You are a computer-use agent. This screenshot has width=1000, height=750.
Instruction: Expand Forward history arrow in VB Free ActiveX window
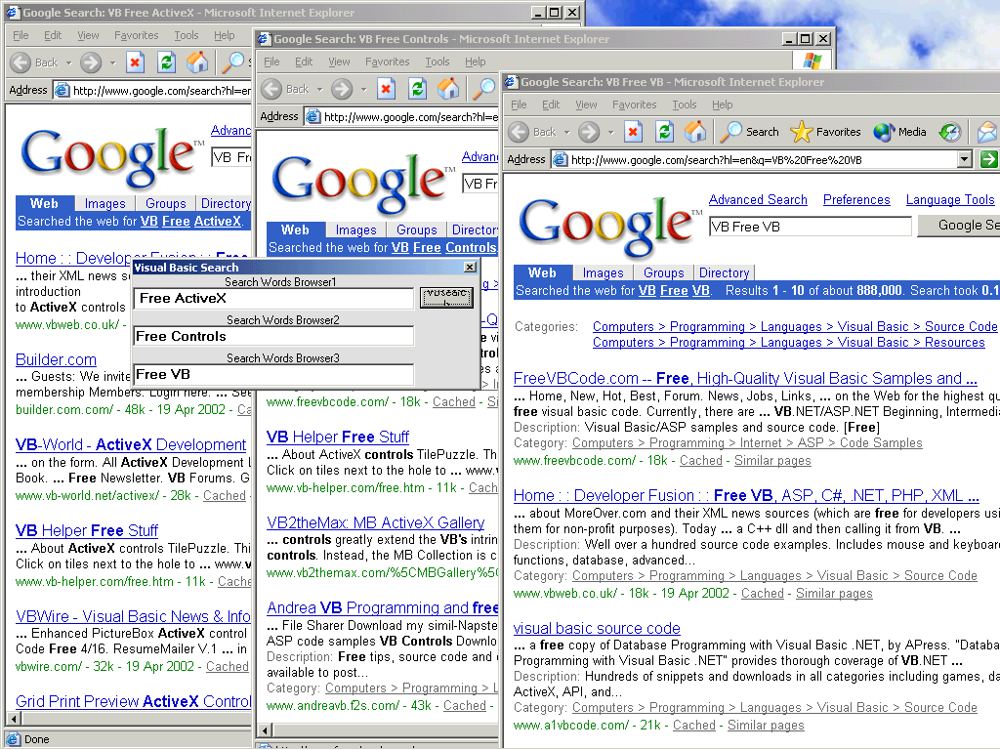[x=112, y=63]
